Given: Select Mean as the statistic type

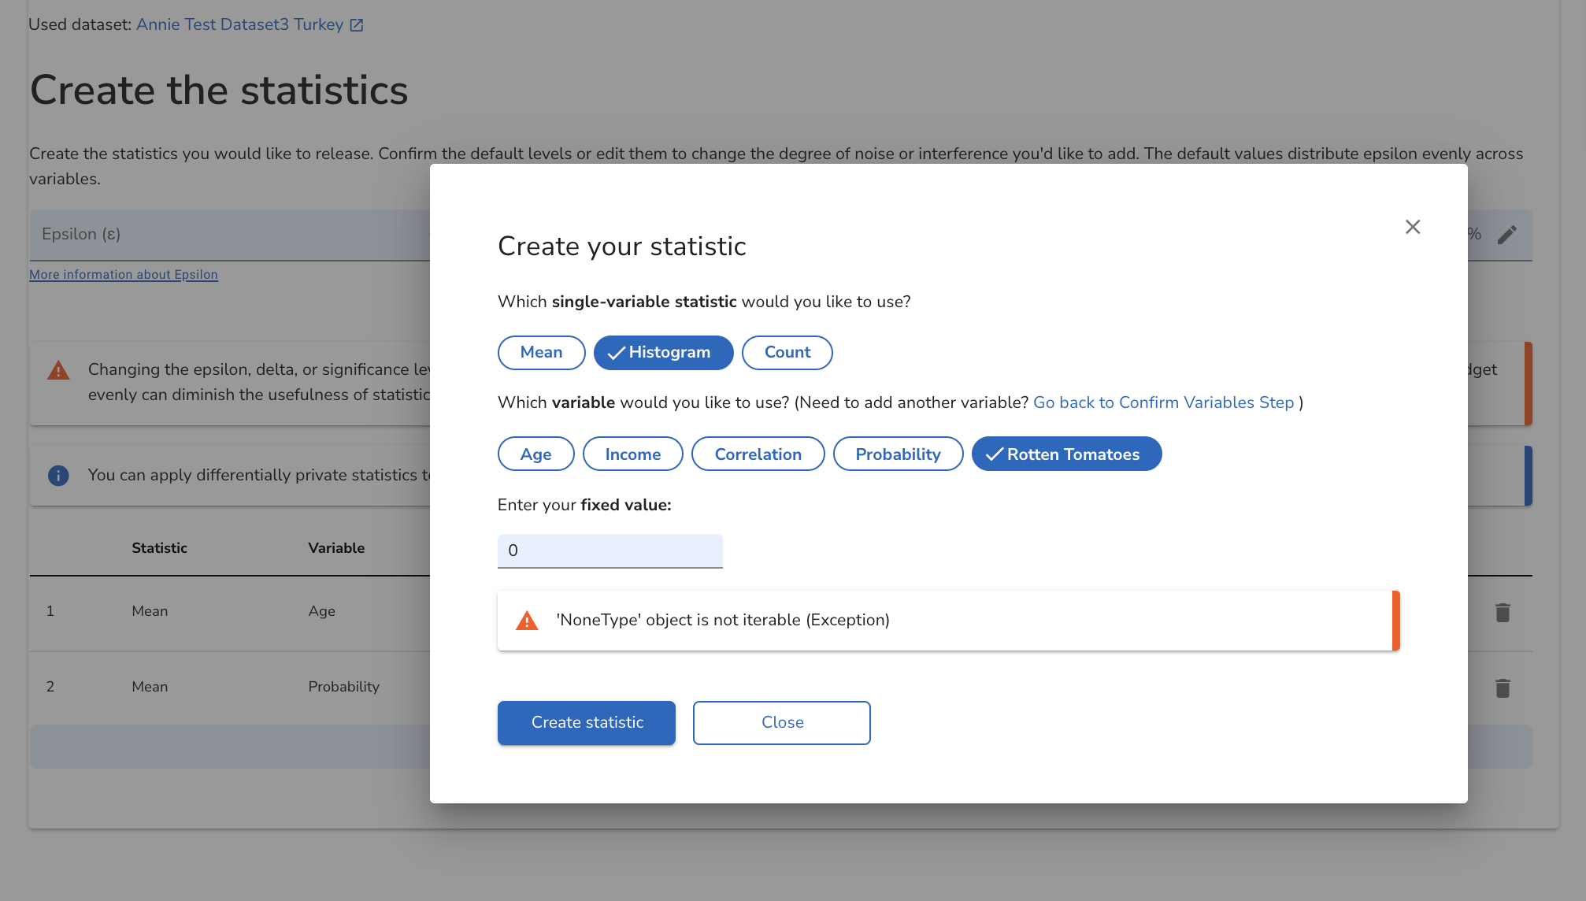Looking at the screenshot, I should [541, 352].
